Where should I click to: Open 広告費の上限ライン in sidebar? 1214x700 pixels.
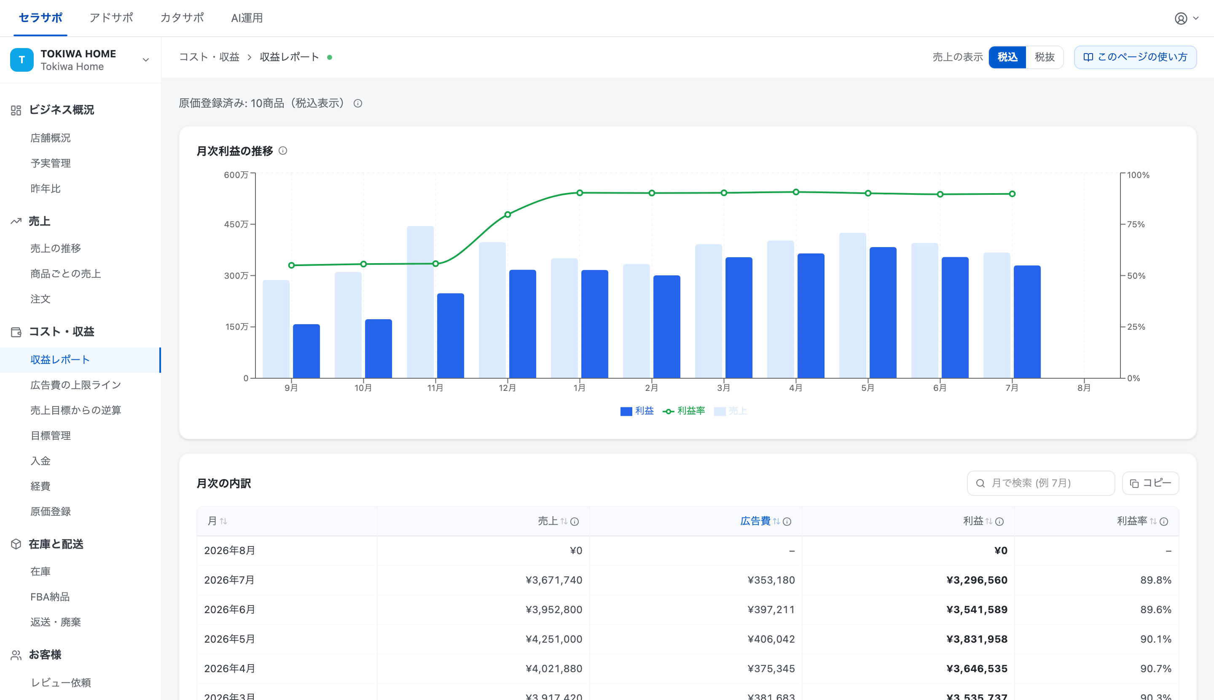pyautogui.click(x=76, y=385)
